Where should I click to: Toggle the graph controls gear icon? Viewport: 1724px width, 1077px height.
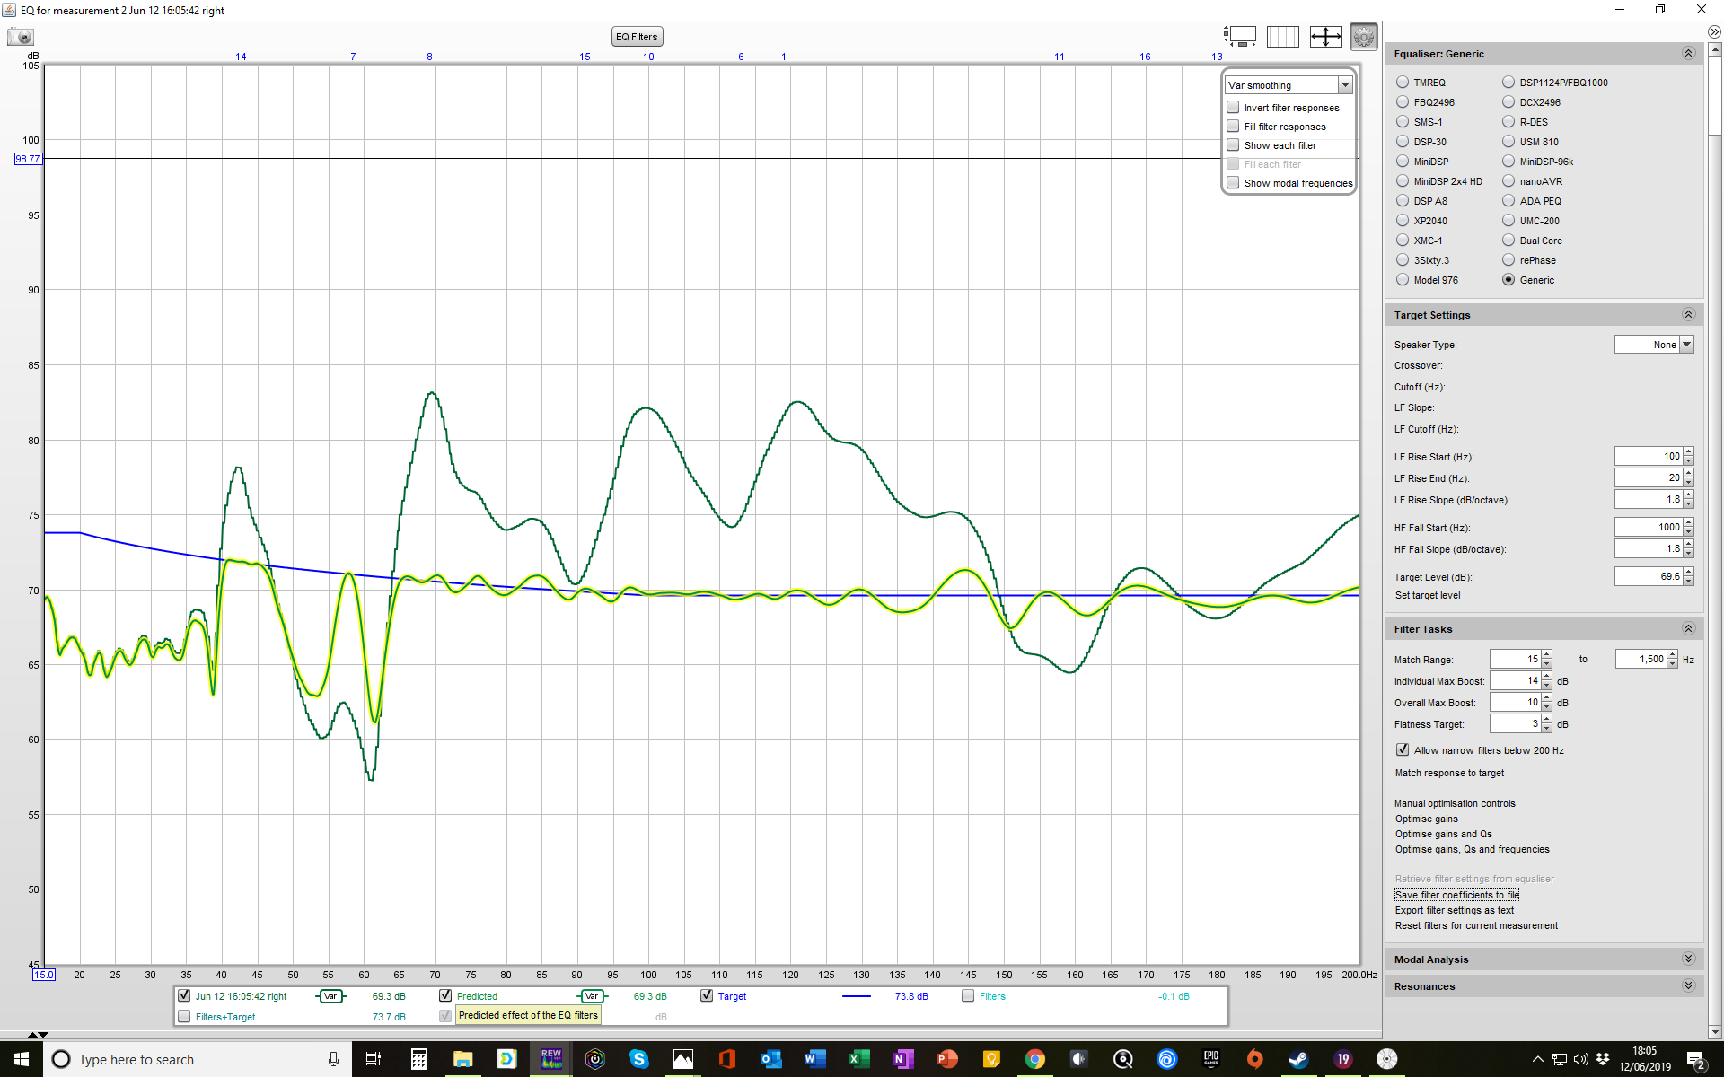1363,37
